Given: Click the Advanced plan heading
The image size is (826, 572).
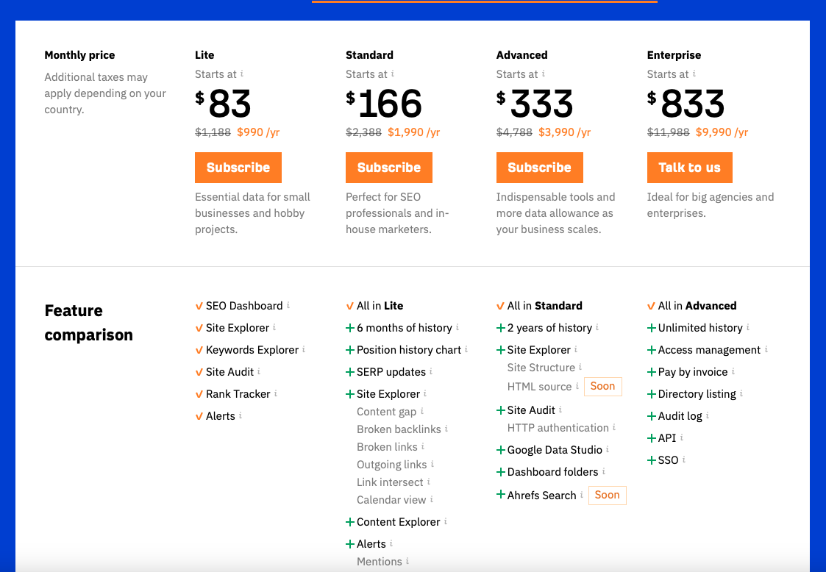Looking at the screenshot, I should coord(521,55).
